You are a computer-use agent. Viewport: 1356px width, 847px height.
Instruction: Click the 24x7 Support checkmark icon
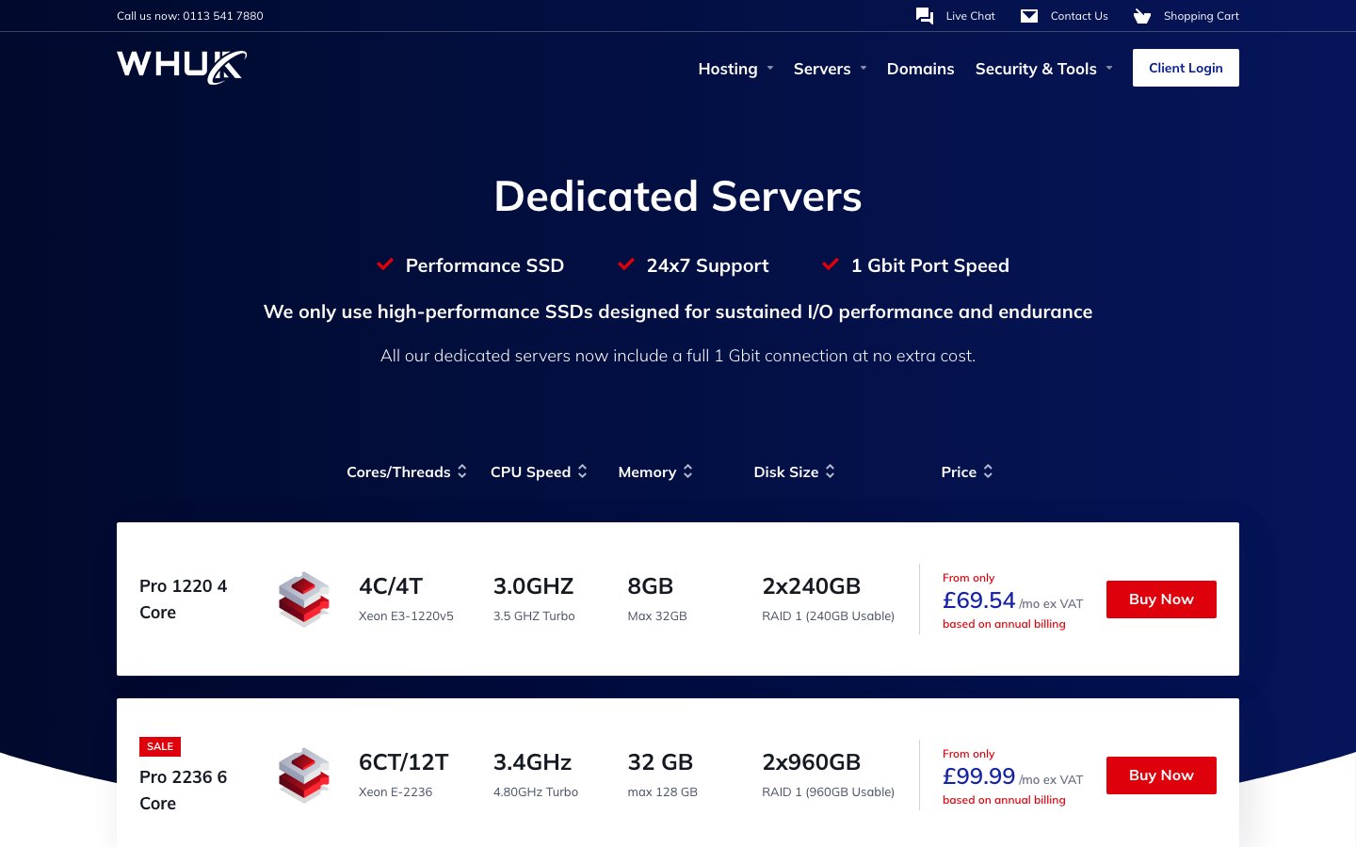626,264
